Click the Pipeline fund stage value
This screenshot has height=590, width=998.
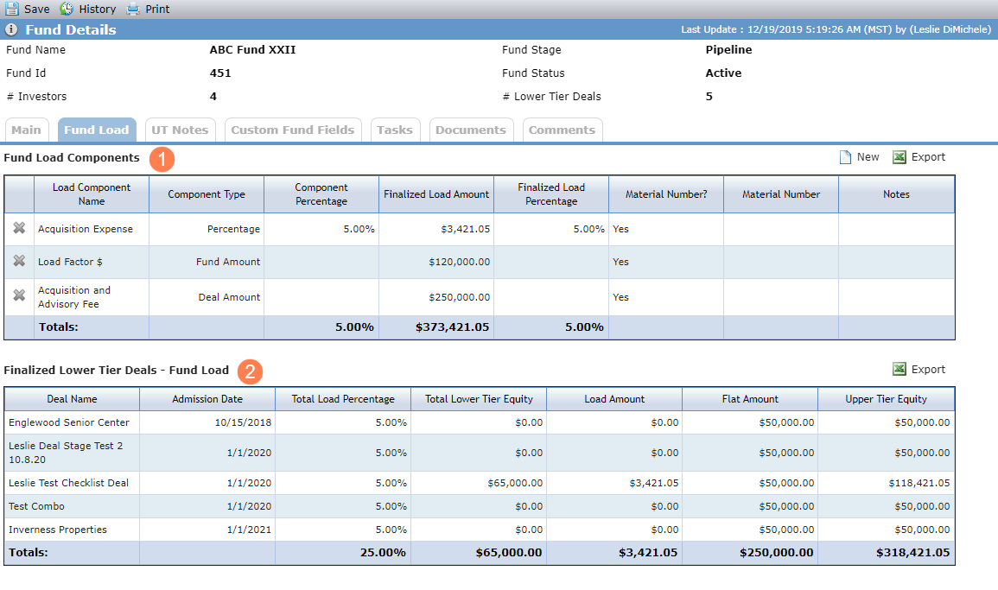tap(728, 49)
